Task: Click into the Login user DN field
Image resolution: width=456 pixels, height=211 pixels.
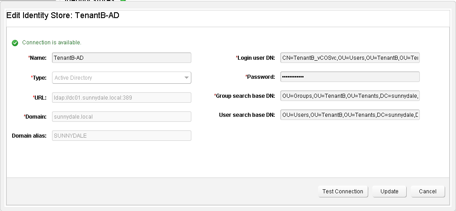Action: point(350,58)
